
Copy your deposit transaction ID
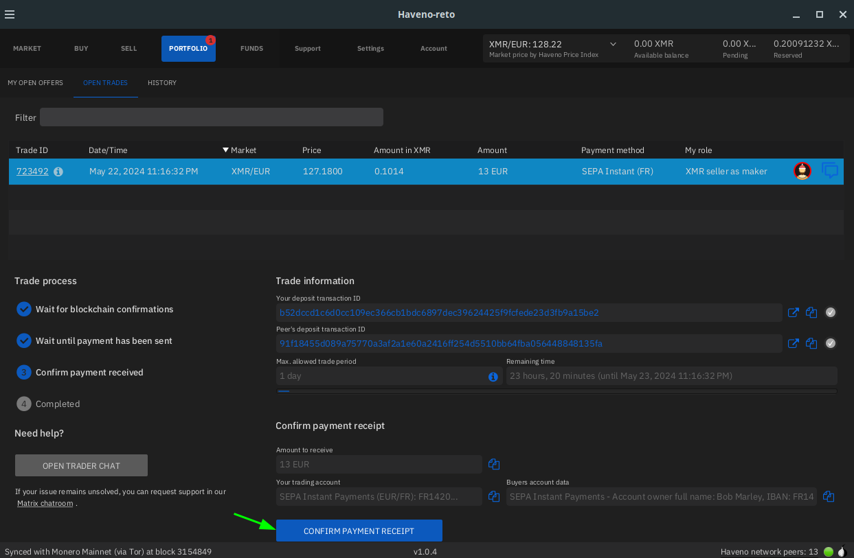(x=812, y=312)
